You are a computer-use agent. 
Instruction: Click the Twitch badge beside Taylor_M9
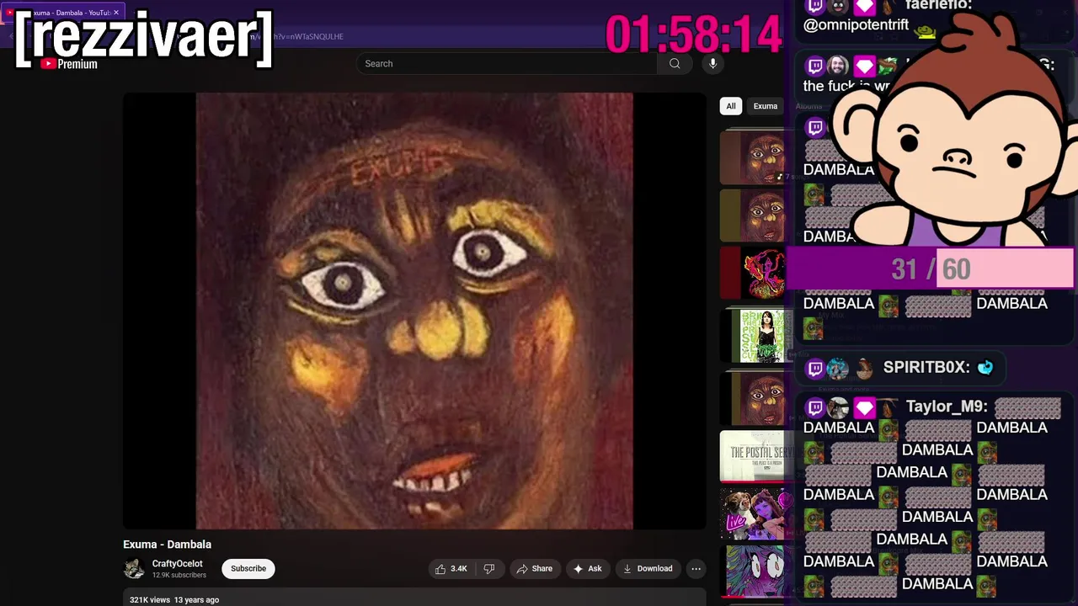(815, 408)
